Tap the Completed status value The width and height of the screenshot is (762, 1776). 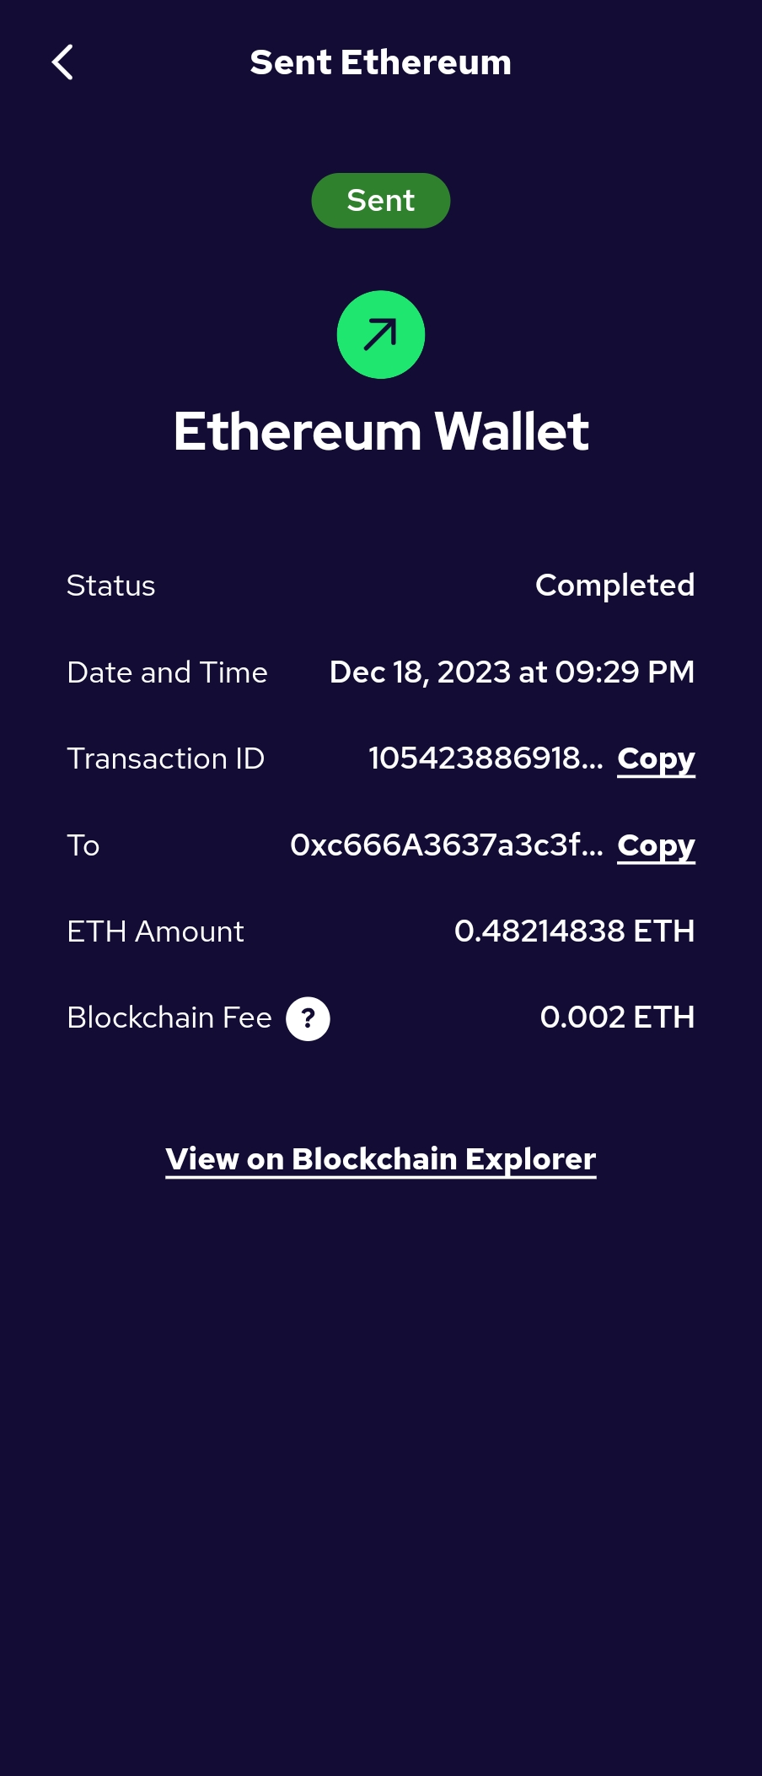614,586
